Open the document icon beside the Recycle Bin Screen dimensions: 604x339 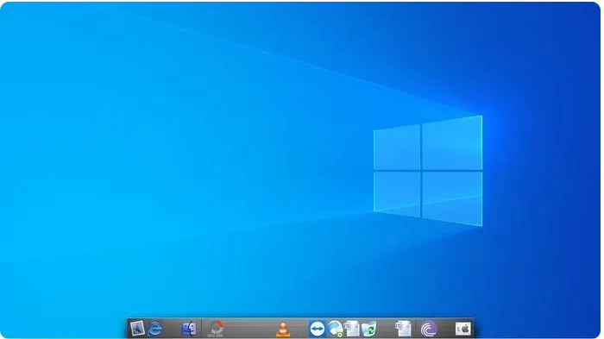(x=352, y=329)
